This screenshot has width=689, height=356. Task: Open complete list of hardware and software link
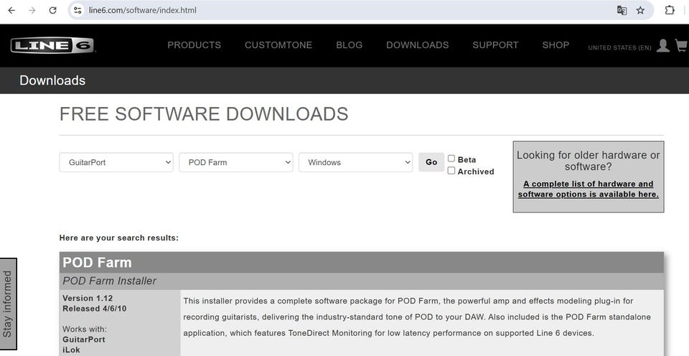pos(588,189)
